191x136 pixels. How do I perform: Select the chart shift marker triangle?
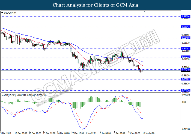pyautogui.click(x=144, y=11)
